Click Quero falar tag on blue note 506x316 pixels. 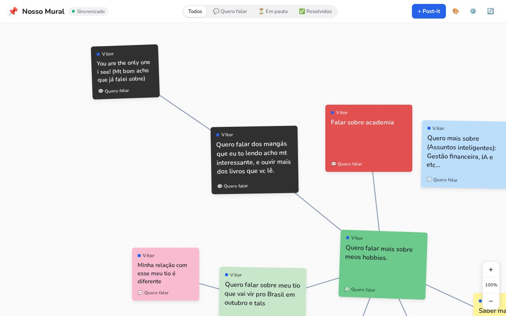(442, 180)
